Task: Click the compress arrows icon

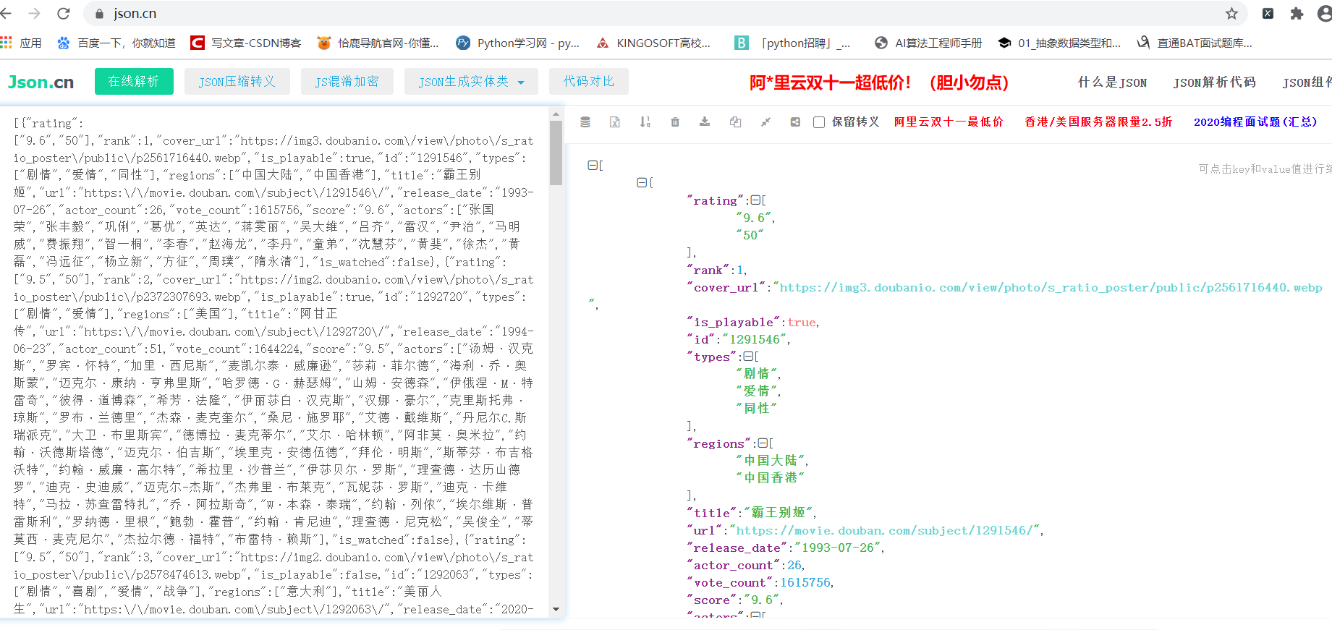Action: tap(765, 122)
